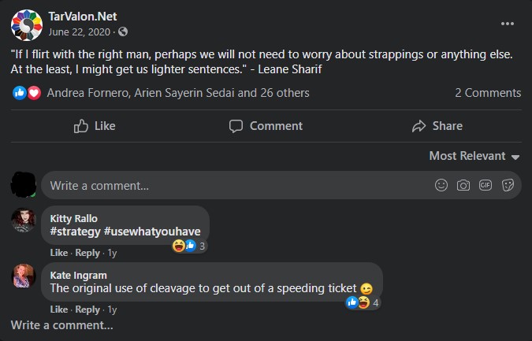
Task: Insert an emoji in the comment box
Action: pos(441,186)
